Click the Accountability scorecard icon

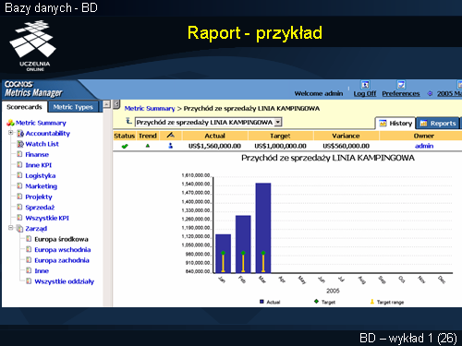20,133
